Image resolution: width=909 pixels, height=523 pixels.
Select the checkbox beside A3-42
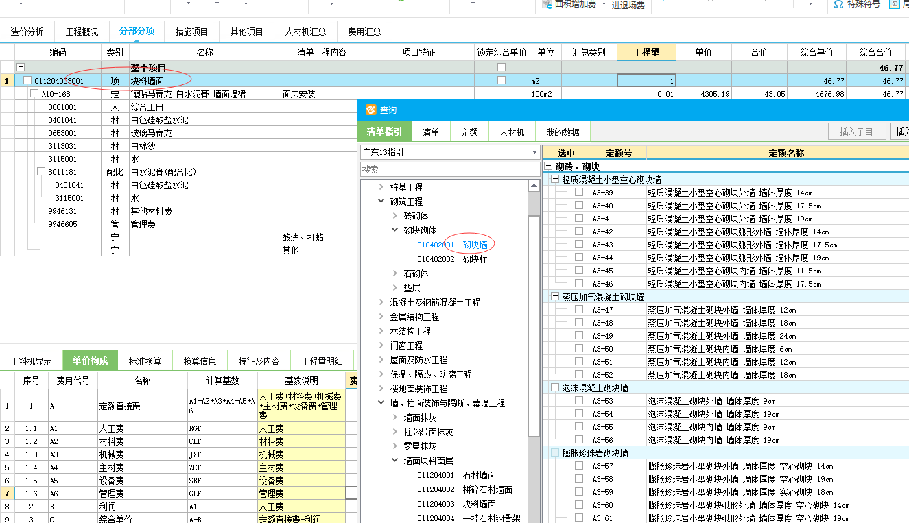point(579,231)
